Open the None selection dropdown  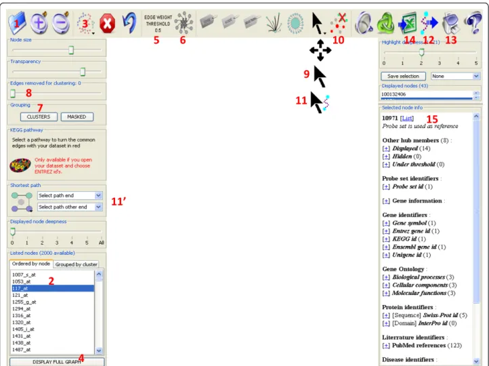(x=455, y=76)
